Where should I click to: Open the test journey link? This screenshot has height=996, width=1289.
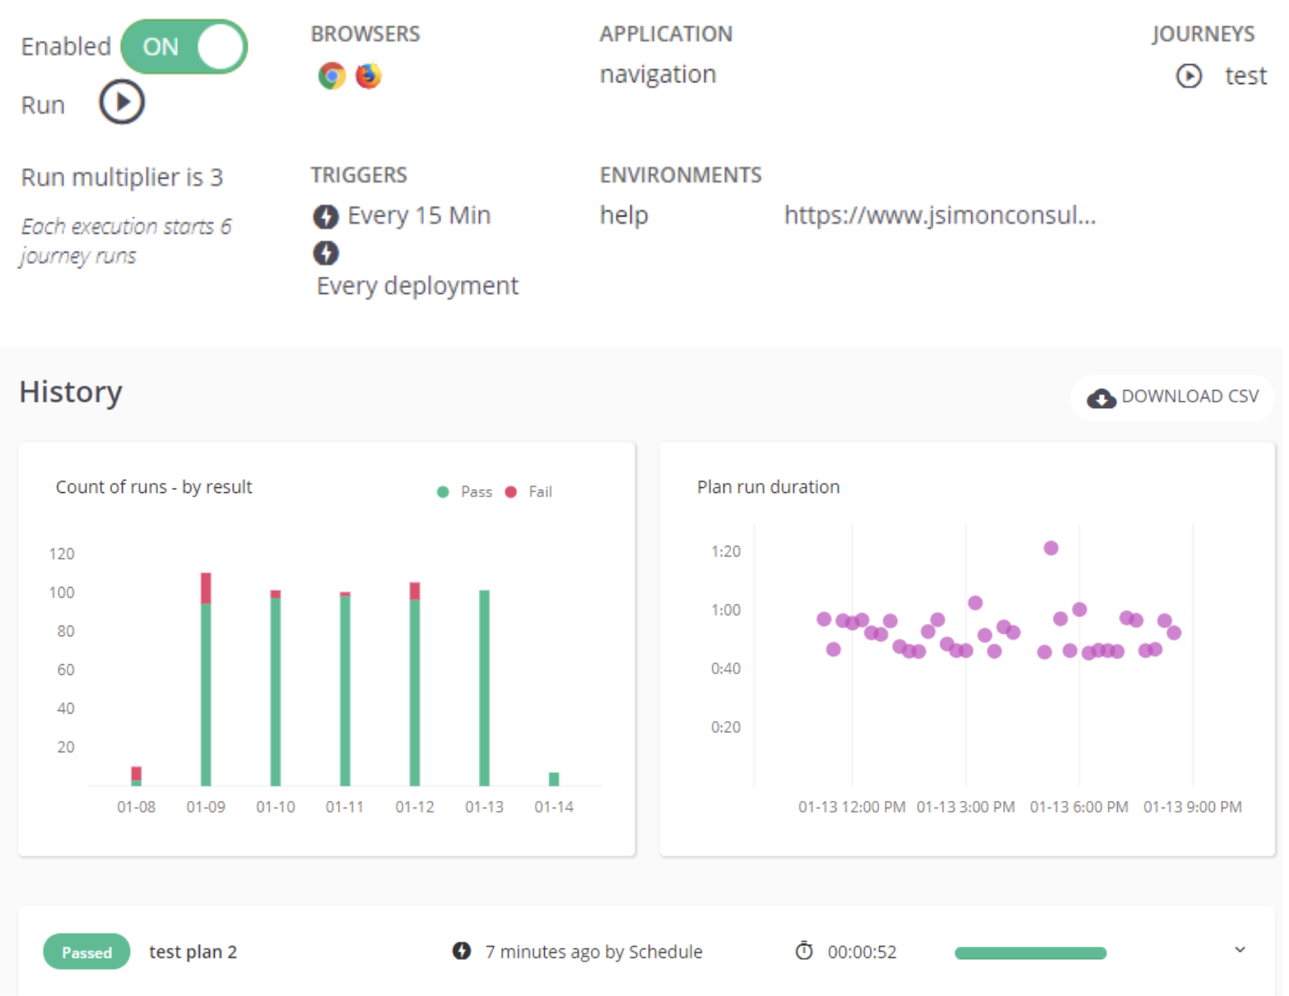click(x=1245, y=77)
